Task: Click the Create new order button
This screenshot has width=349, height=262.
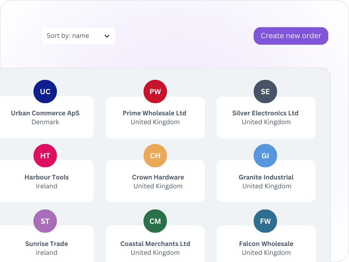Action: click(x=291, y=36)
